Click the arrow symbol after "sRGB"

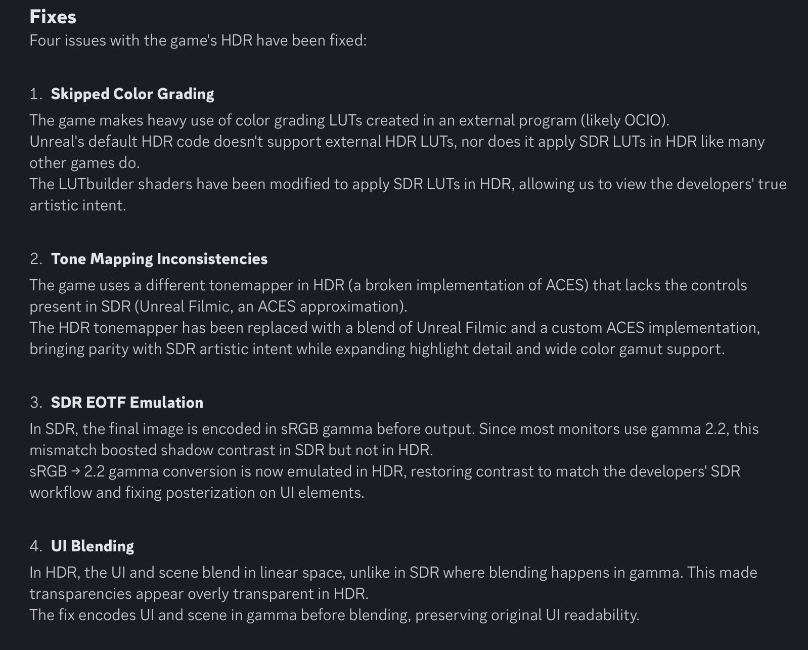[76, 471]
